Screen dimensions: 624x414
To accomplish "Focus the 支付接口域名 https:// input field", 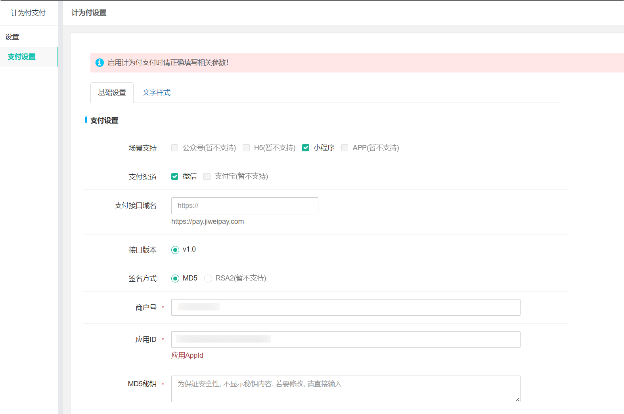I will point(245,206).
